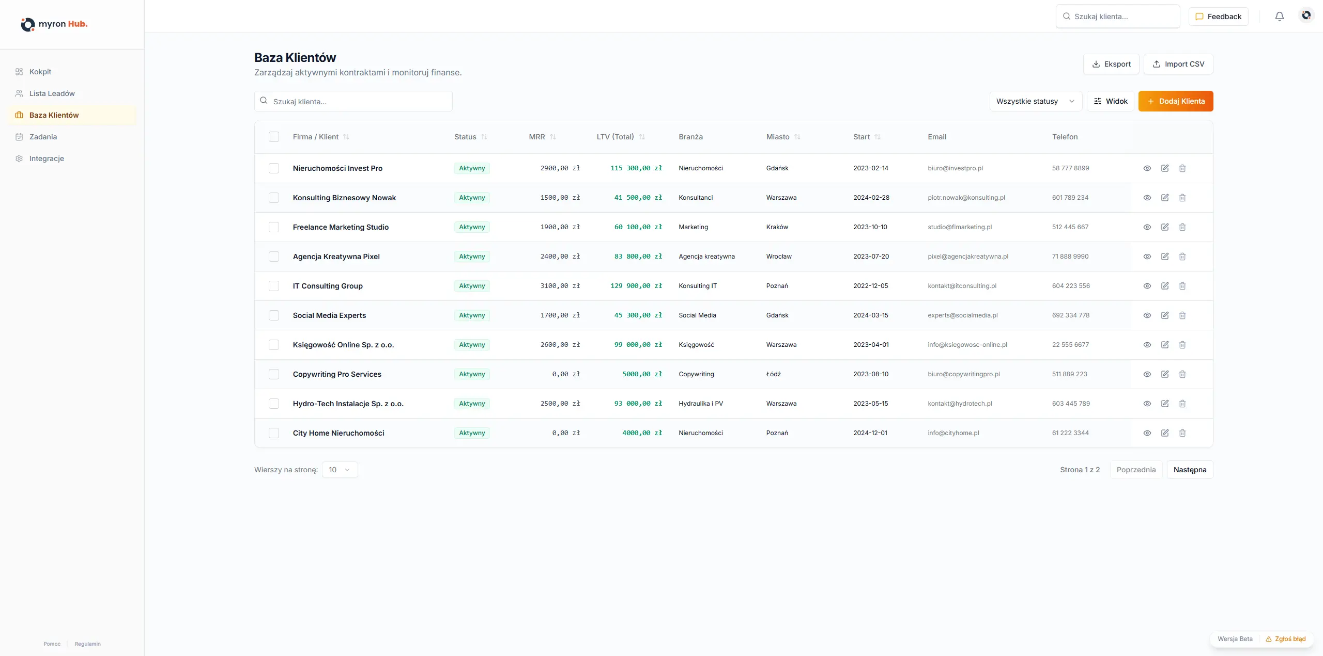Delete the City Home Nieruchomości row

[x=1182, y=433]
